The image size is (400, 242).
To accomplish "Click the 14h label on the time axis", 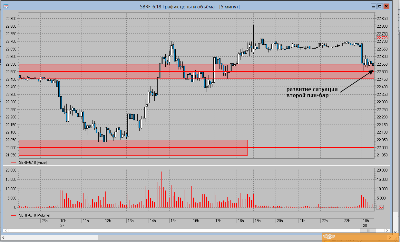I will [152, 220].
